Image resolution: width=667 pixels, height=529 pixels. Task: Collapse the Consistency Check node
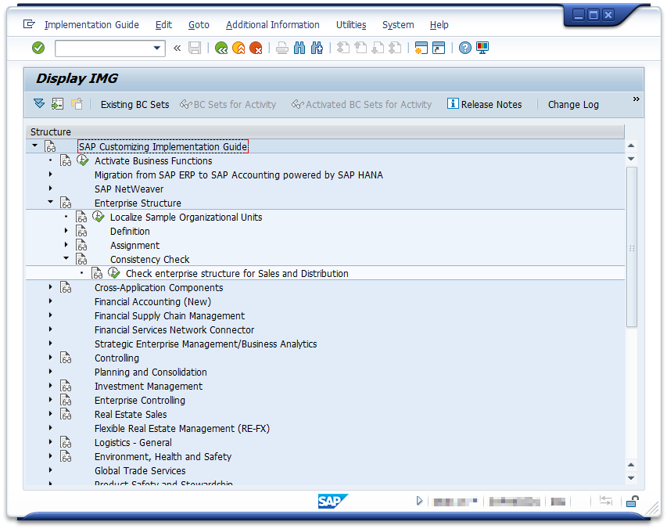[x=66, y=258]
